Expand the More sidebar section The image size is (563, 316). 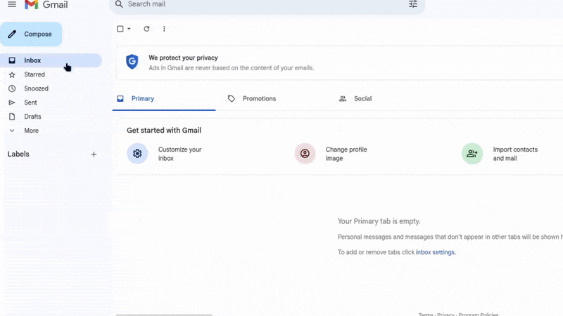31,131
